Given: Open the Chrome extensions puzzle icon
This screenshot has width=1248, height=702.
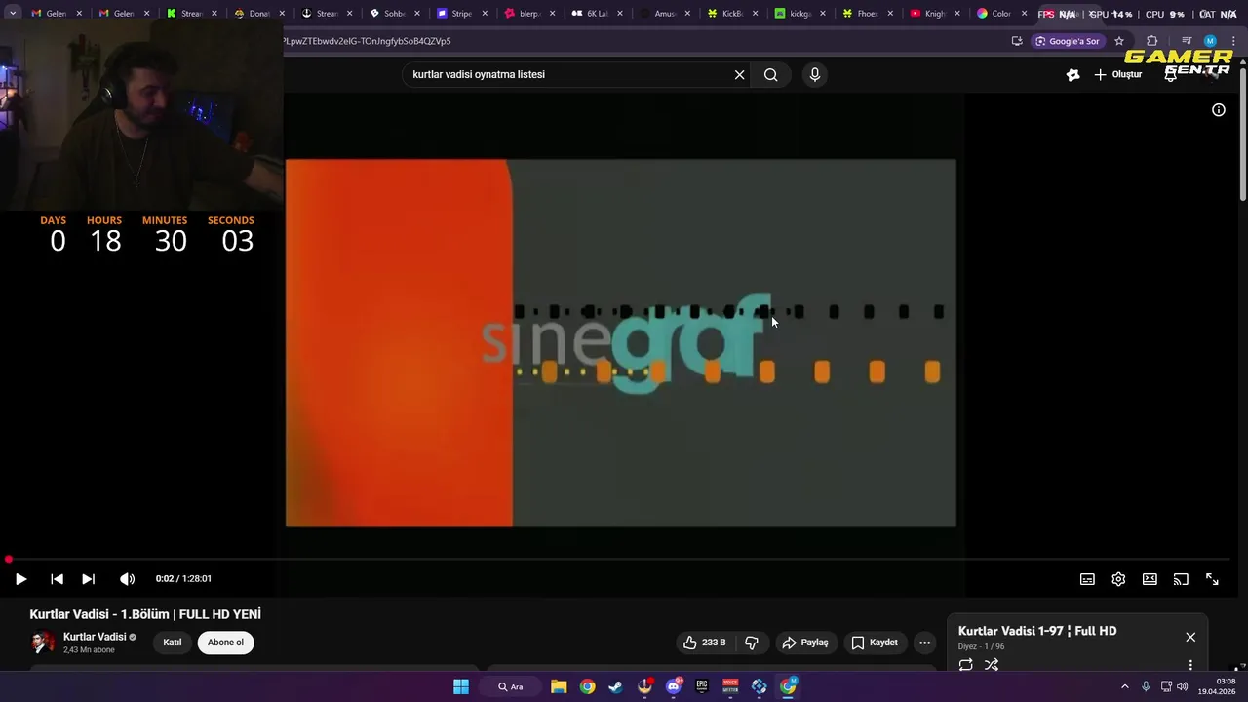Looking at the screenshot, I should coord(1151,41).
